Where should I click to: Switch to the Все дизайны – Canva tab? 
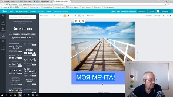pos(44,1)
